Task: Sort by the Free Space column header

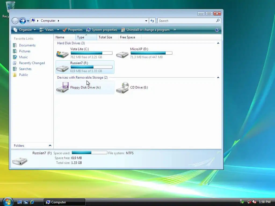Action: click(x=130, y=37)
